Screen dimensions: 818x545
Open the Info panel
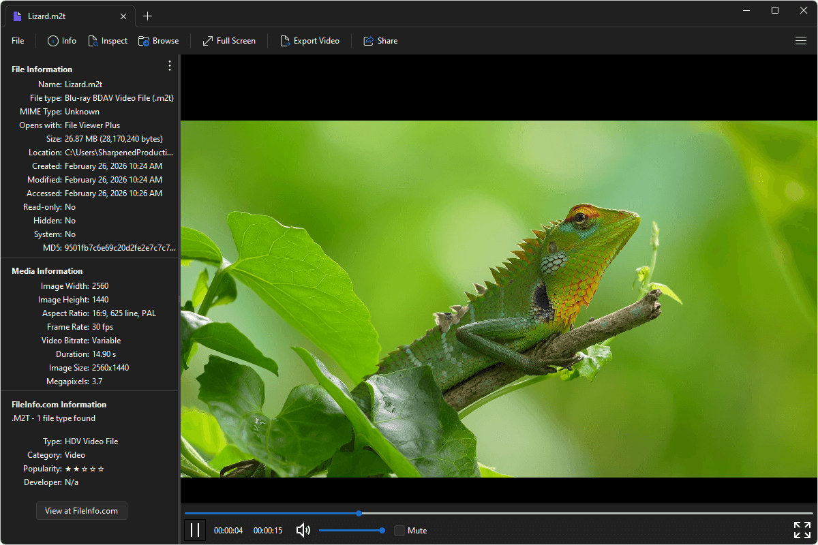point(61,41)
